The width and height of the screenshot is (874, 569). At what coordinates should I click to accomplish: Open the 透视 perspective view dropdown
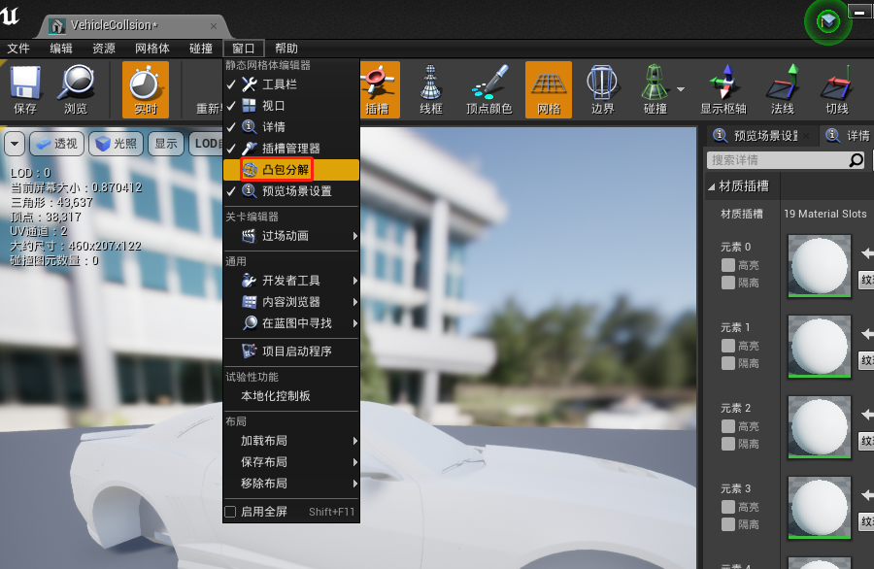click(57, 144)
